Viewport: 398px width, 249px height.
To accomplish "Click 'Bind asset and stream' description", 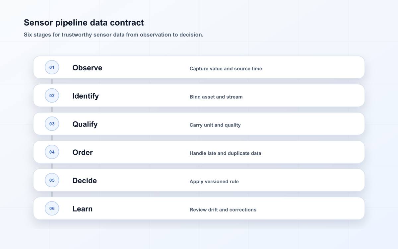I will [216, 97].
